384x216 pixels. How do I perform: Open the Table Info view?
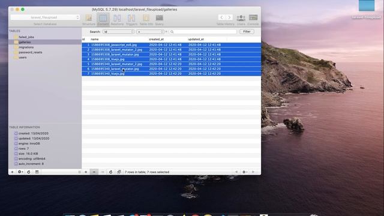tap(146, 20)
